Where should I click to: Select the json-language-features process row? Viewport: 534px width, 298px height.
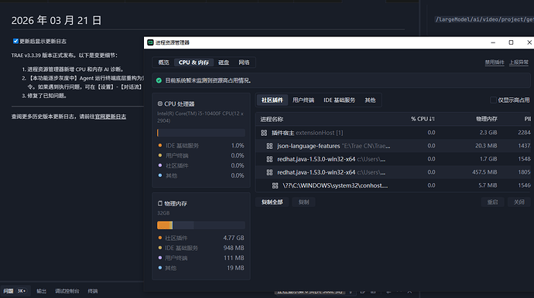pos(393,146)
